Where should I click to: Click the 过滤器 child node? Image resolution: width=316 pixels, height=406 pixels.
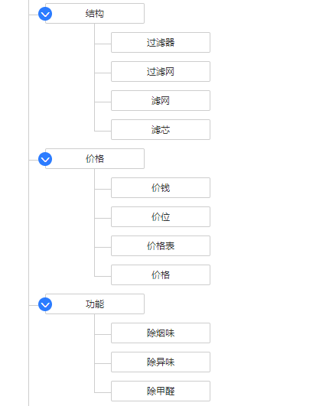click(161, 43)
